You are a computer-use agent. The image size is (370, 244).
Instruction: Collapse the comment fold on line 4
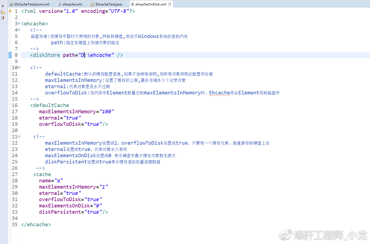coord(19,30)
